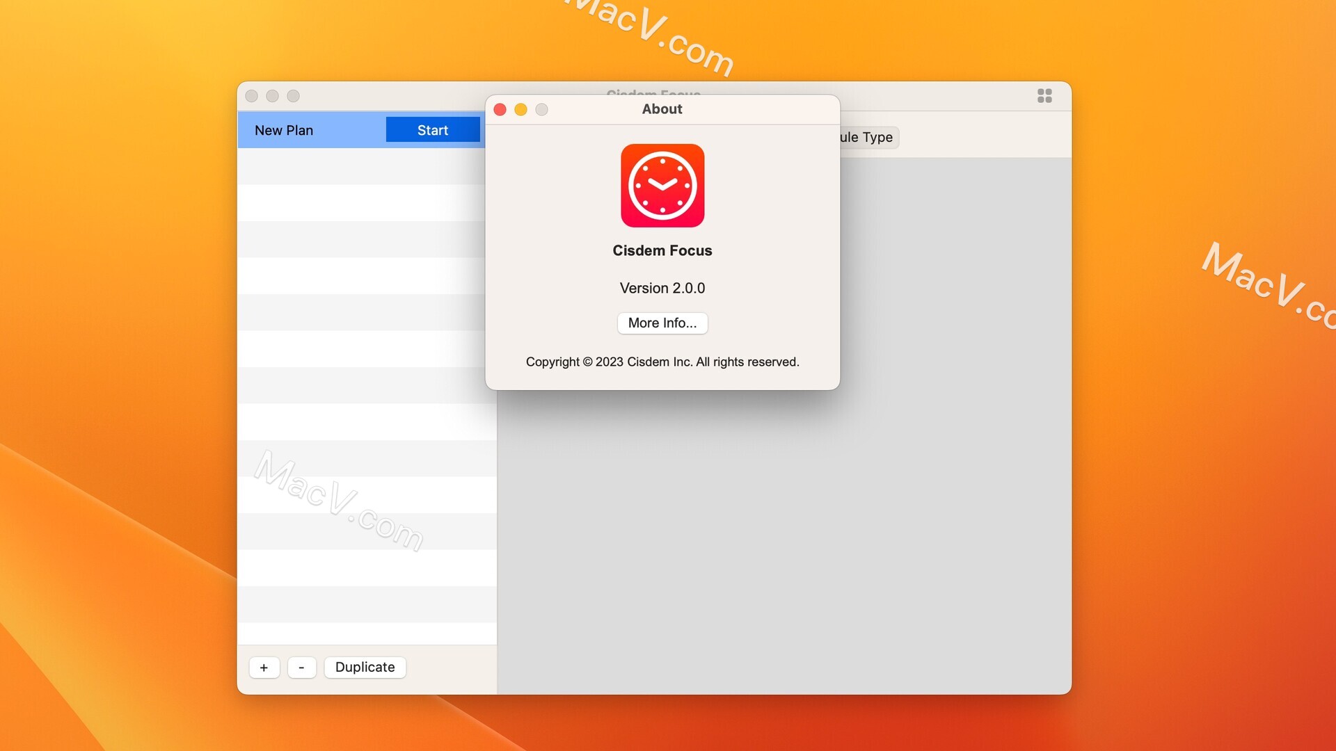Screen dimensions: 1336x751
Task: Open the partially hidden Rule Type button
Action: point(868,138)
